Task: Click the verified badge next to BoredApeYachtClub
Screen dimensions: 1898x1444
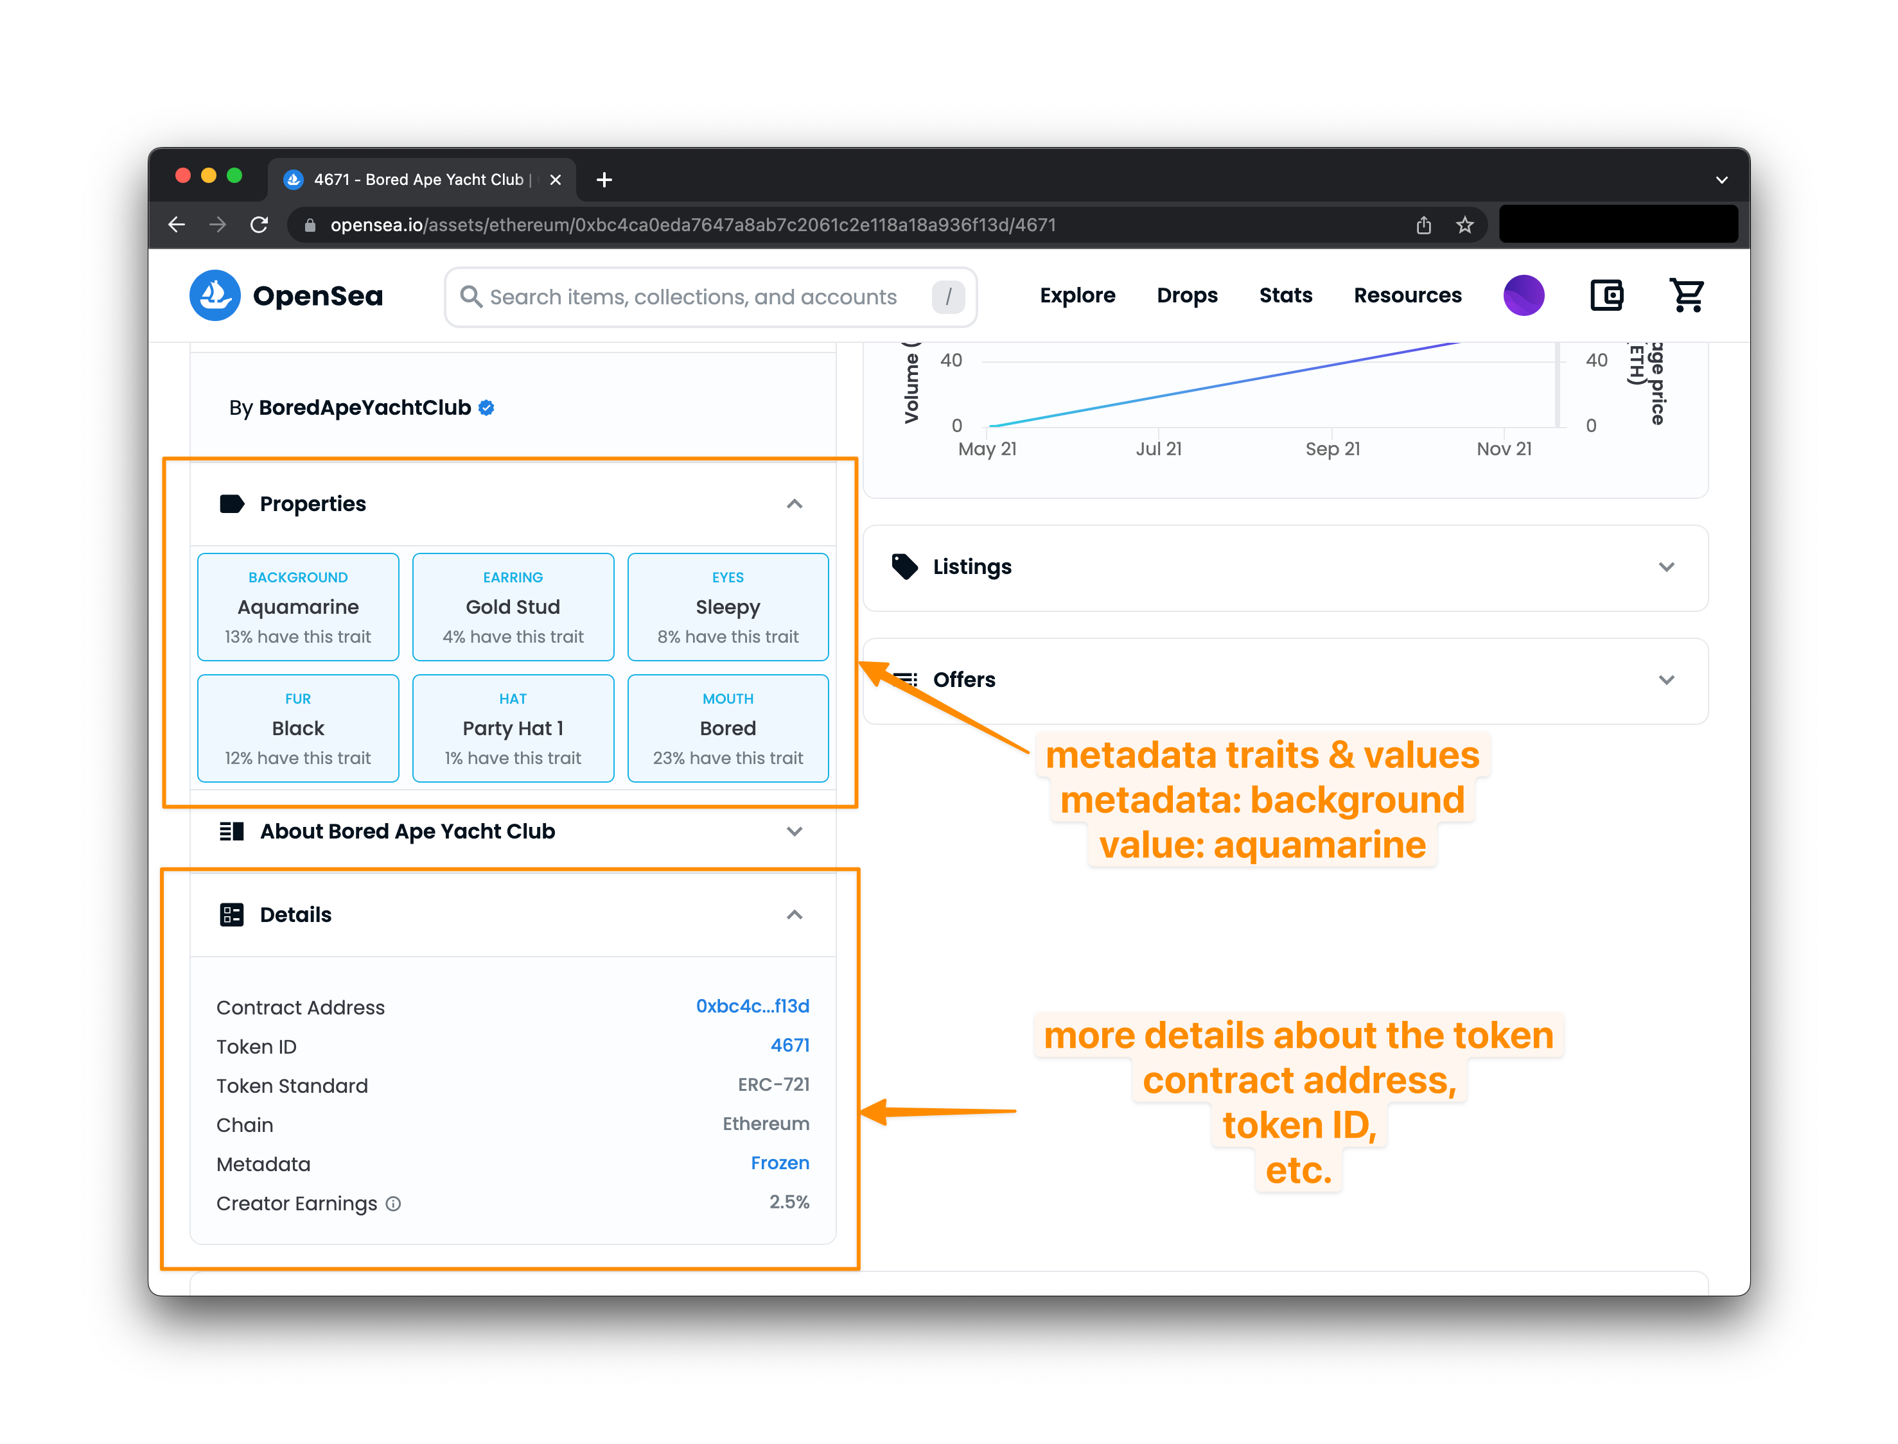Action: coord(486,408)
